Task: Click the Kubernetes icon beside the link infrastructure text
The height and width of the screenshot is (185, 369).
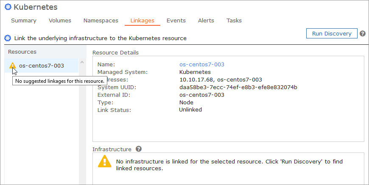Action: (8, 38)
